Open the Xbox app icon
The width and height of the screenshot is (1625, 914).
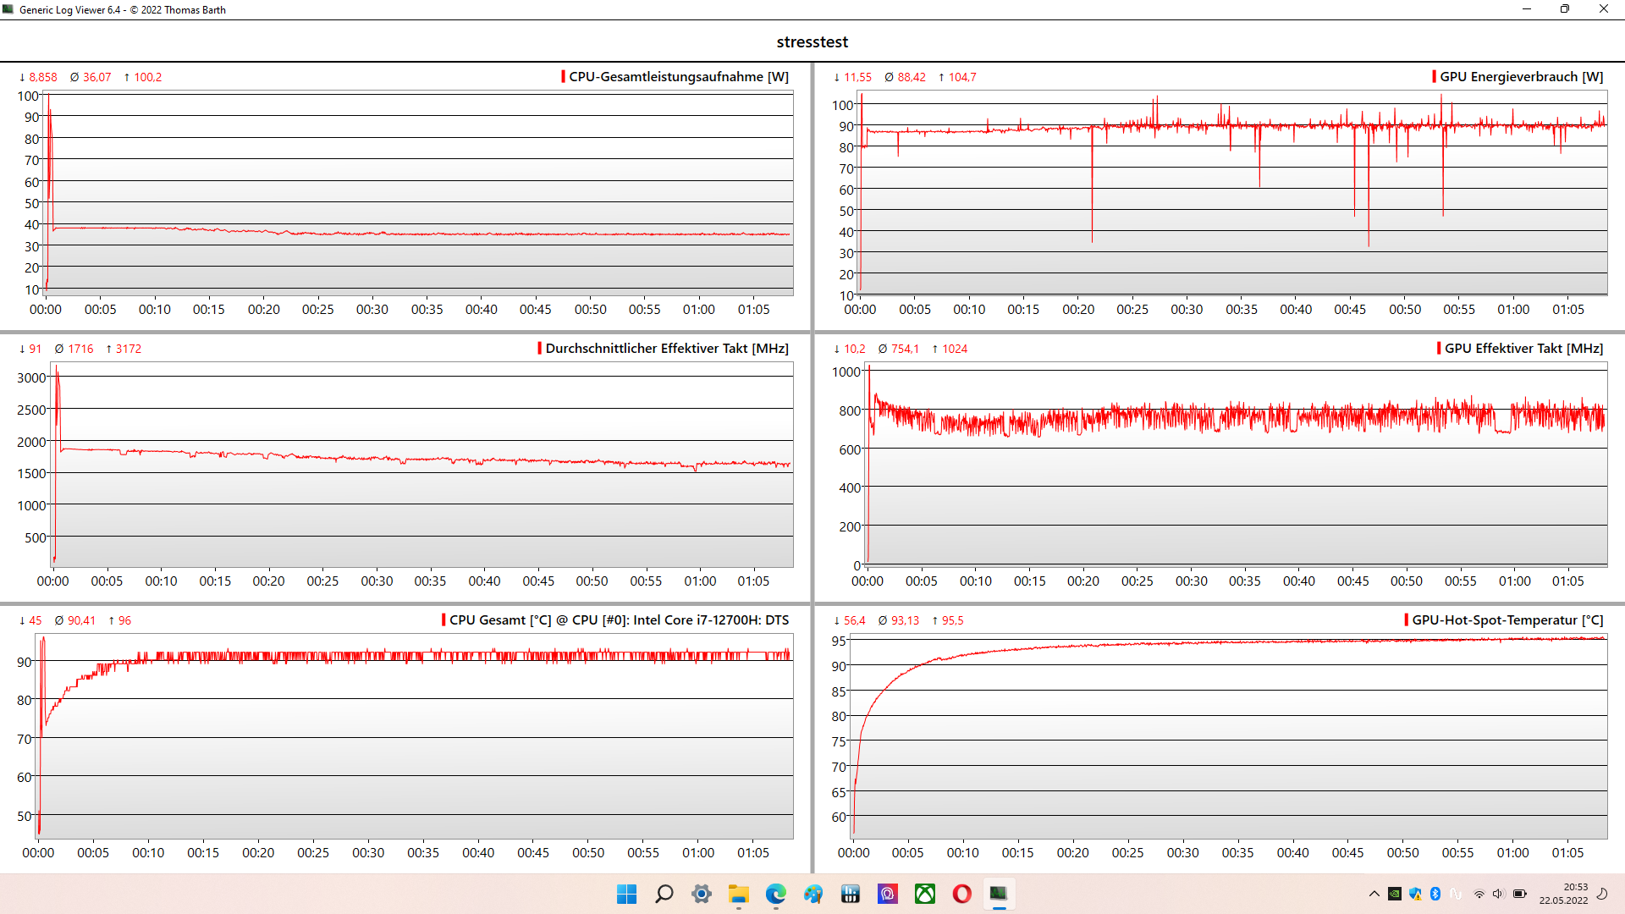925,894
